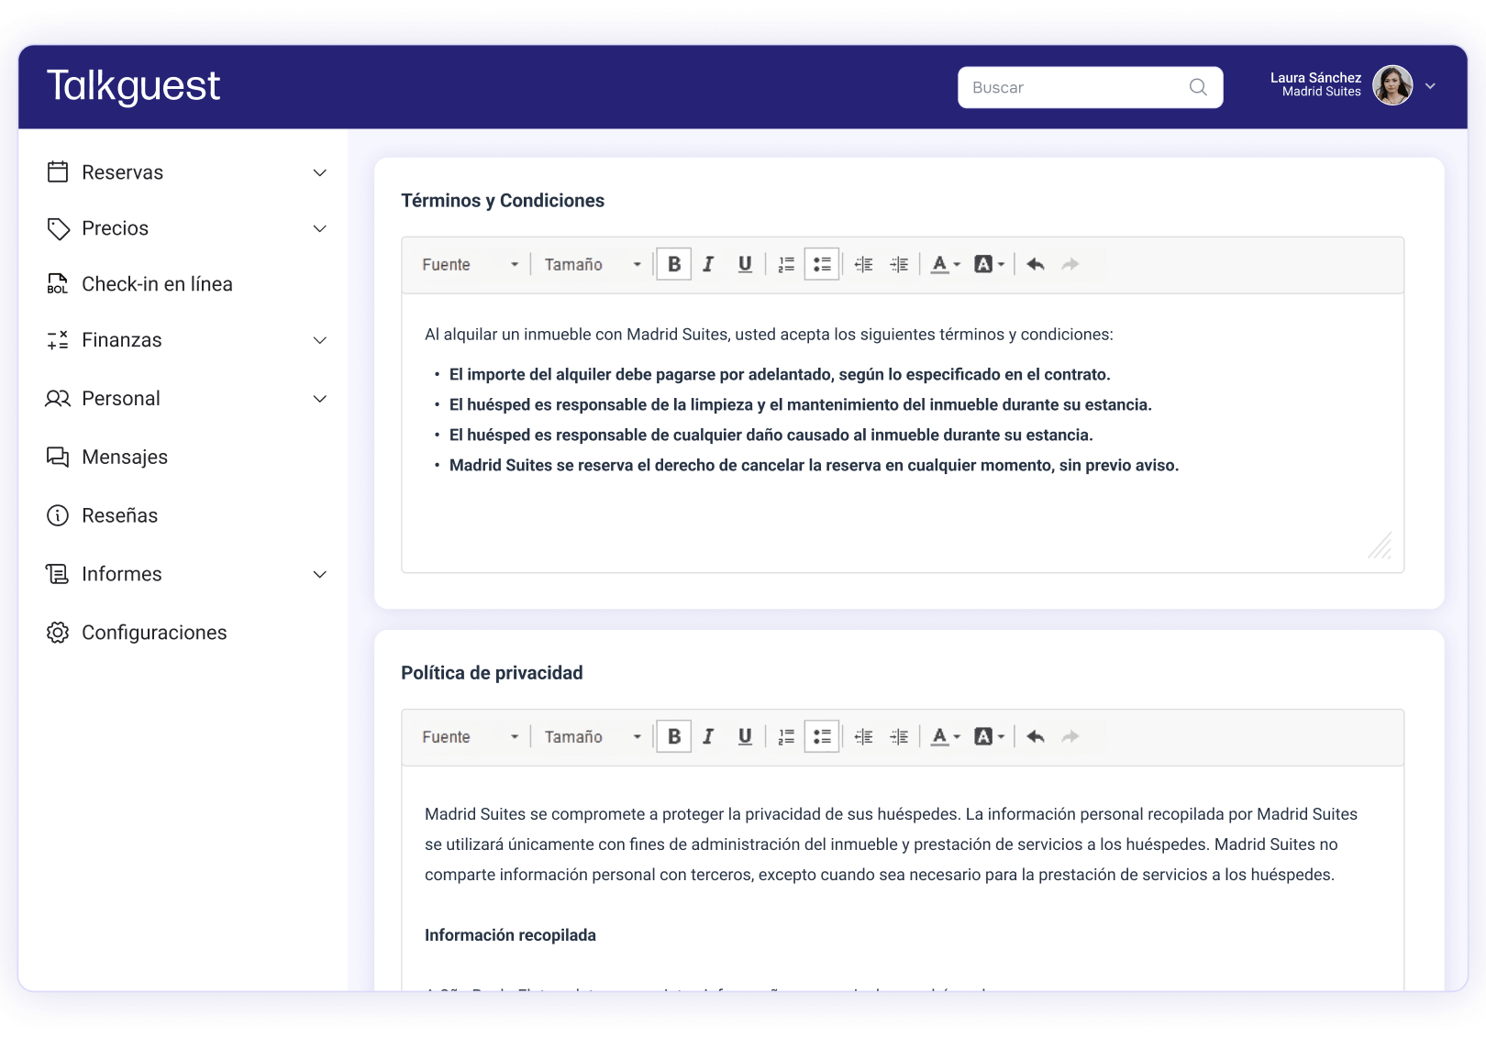Screen dimensions: 1486x1037
Task: Click the Laura Sánchez user name
Action: (1315, 78)
